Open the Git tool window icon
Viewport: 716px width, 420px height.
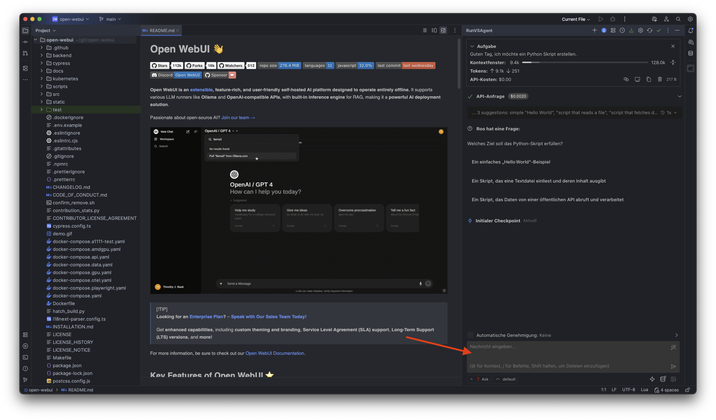pyautogui.click(x=25, y=380)
